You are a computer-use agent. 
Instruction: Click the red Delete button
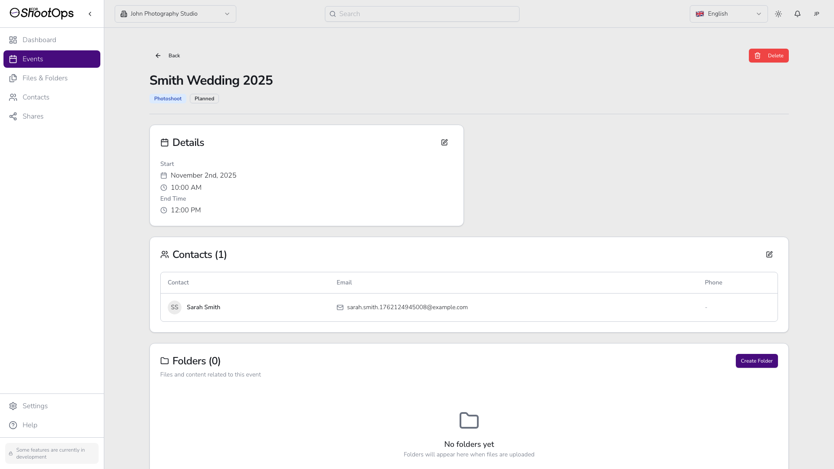[x=768, y=56]
